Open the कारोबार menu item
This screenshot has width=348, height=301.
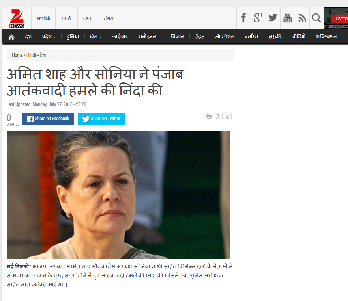[120, 37]
